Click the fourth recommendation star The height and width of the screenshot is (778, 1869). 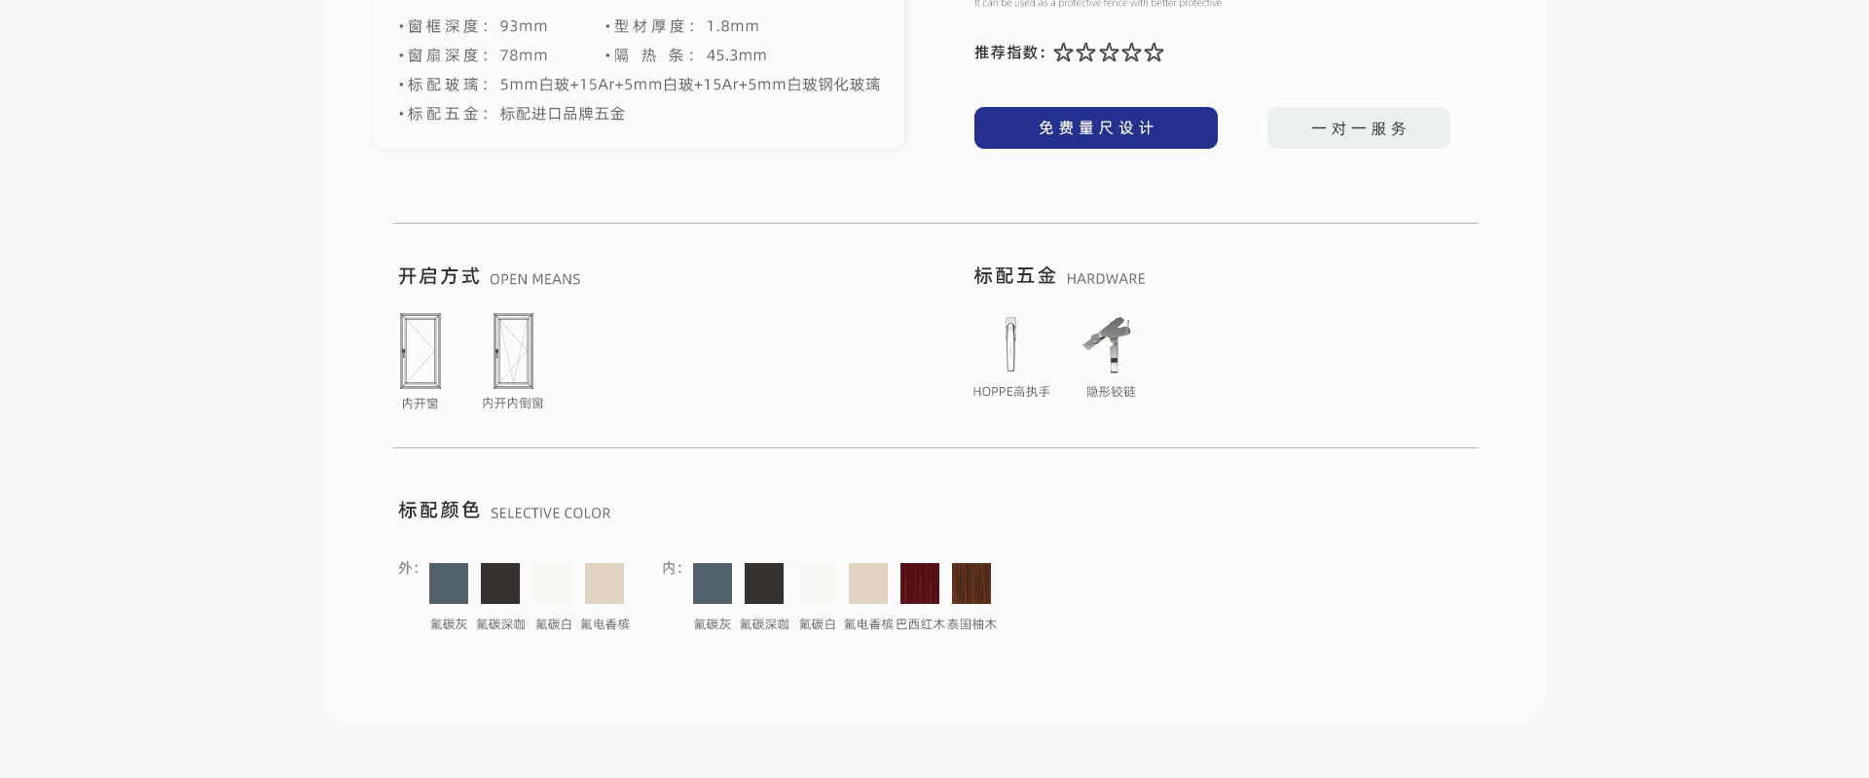1131,53
